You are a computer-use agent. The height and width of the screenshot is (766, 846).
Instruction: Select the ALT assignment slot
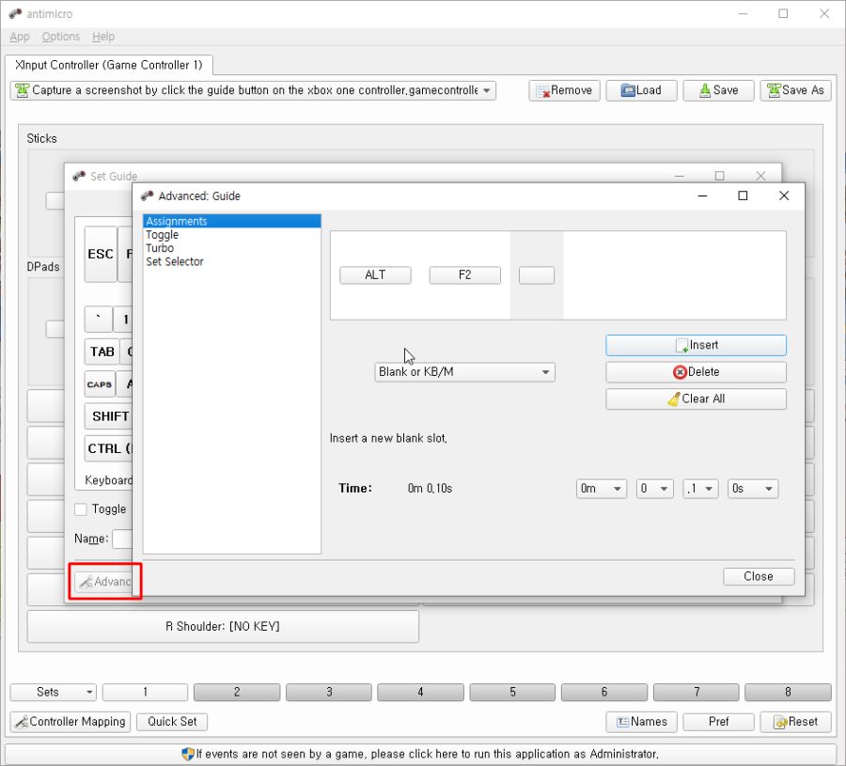click(x=375, y=275)
